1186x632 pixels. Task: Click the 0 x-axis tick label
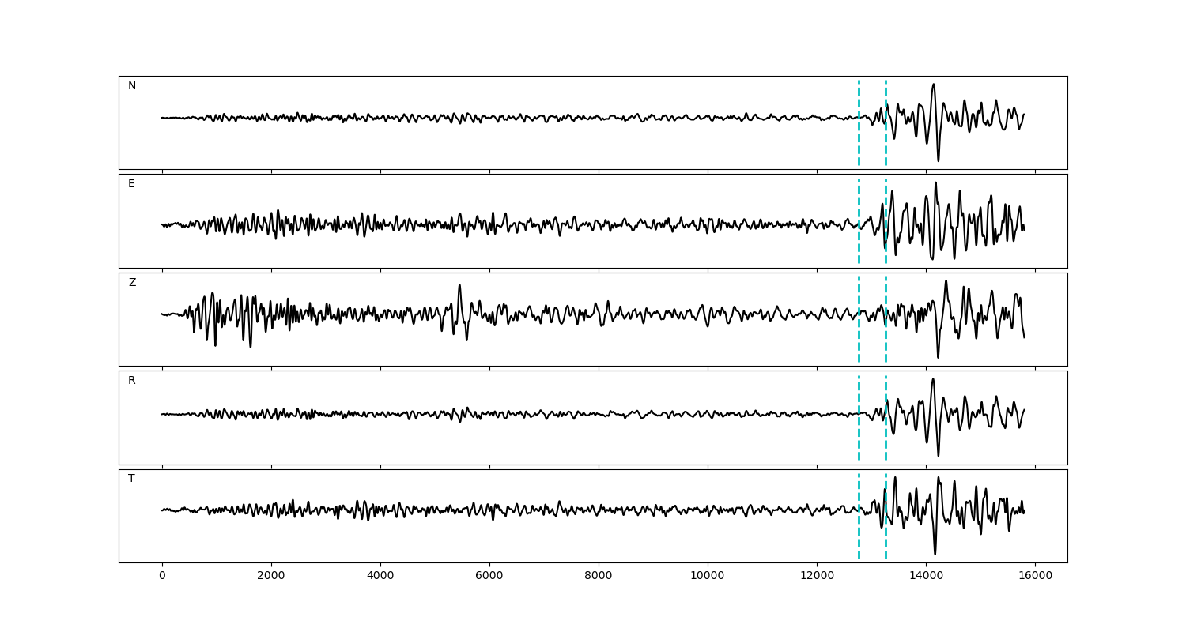coord(162,576)
